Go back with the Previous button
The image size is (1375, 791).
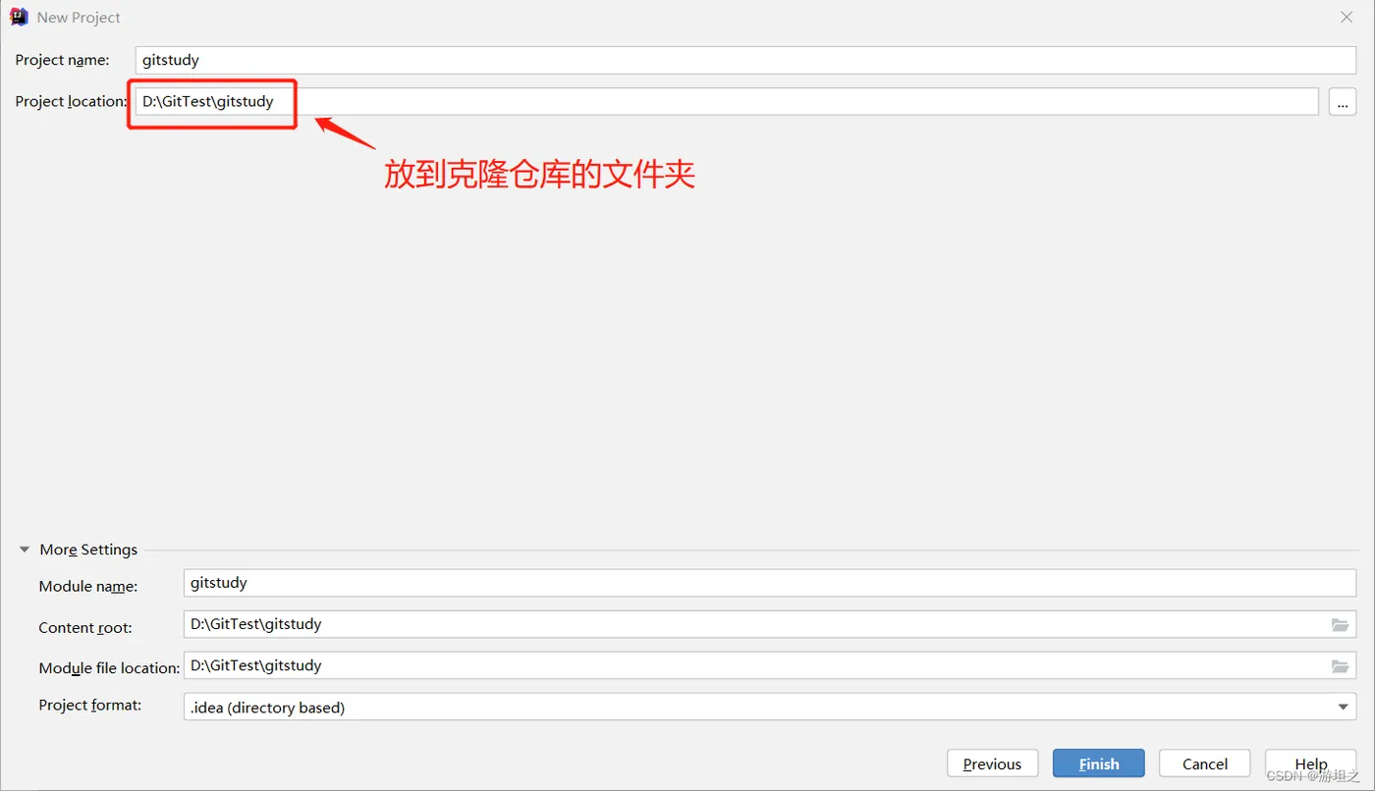992,764
